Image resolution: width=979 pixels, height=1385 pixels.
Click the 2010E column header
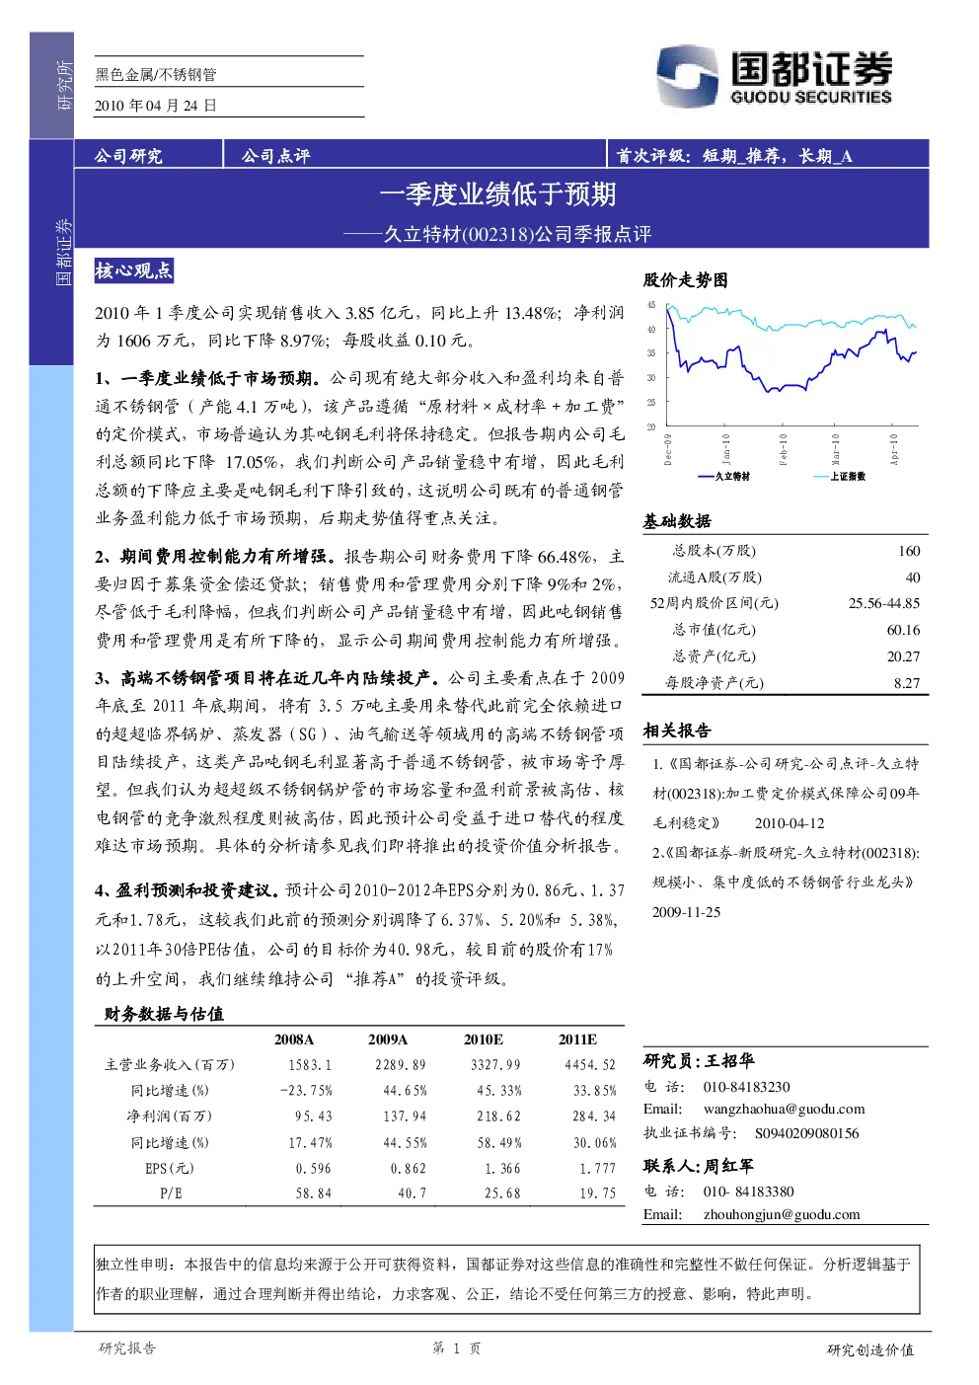(x=484, y=1039)
